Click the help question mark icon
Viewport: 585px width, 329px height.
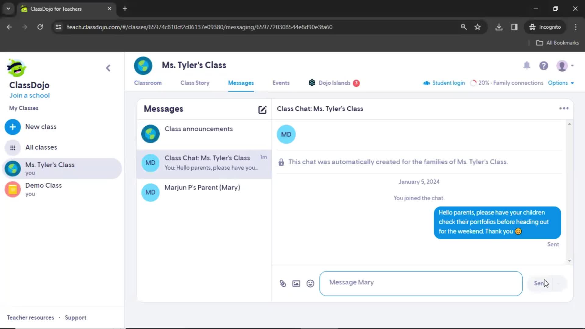[x=544, y=65]
